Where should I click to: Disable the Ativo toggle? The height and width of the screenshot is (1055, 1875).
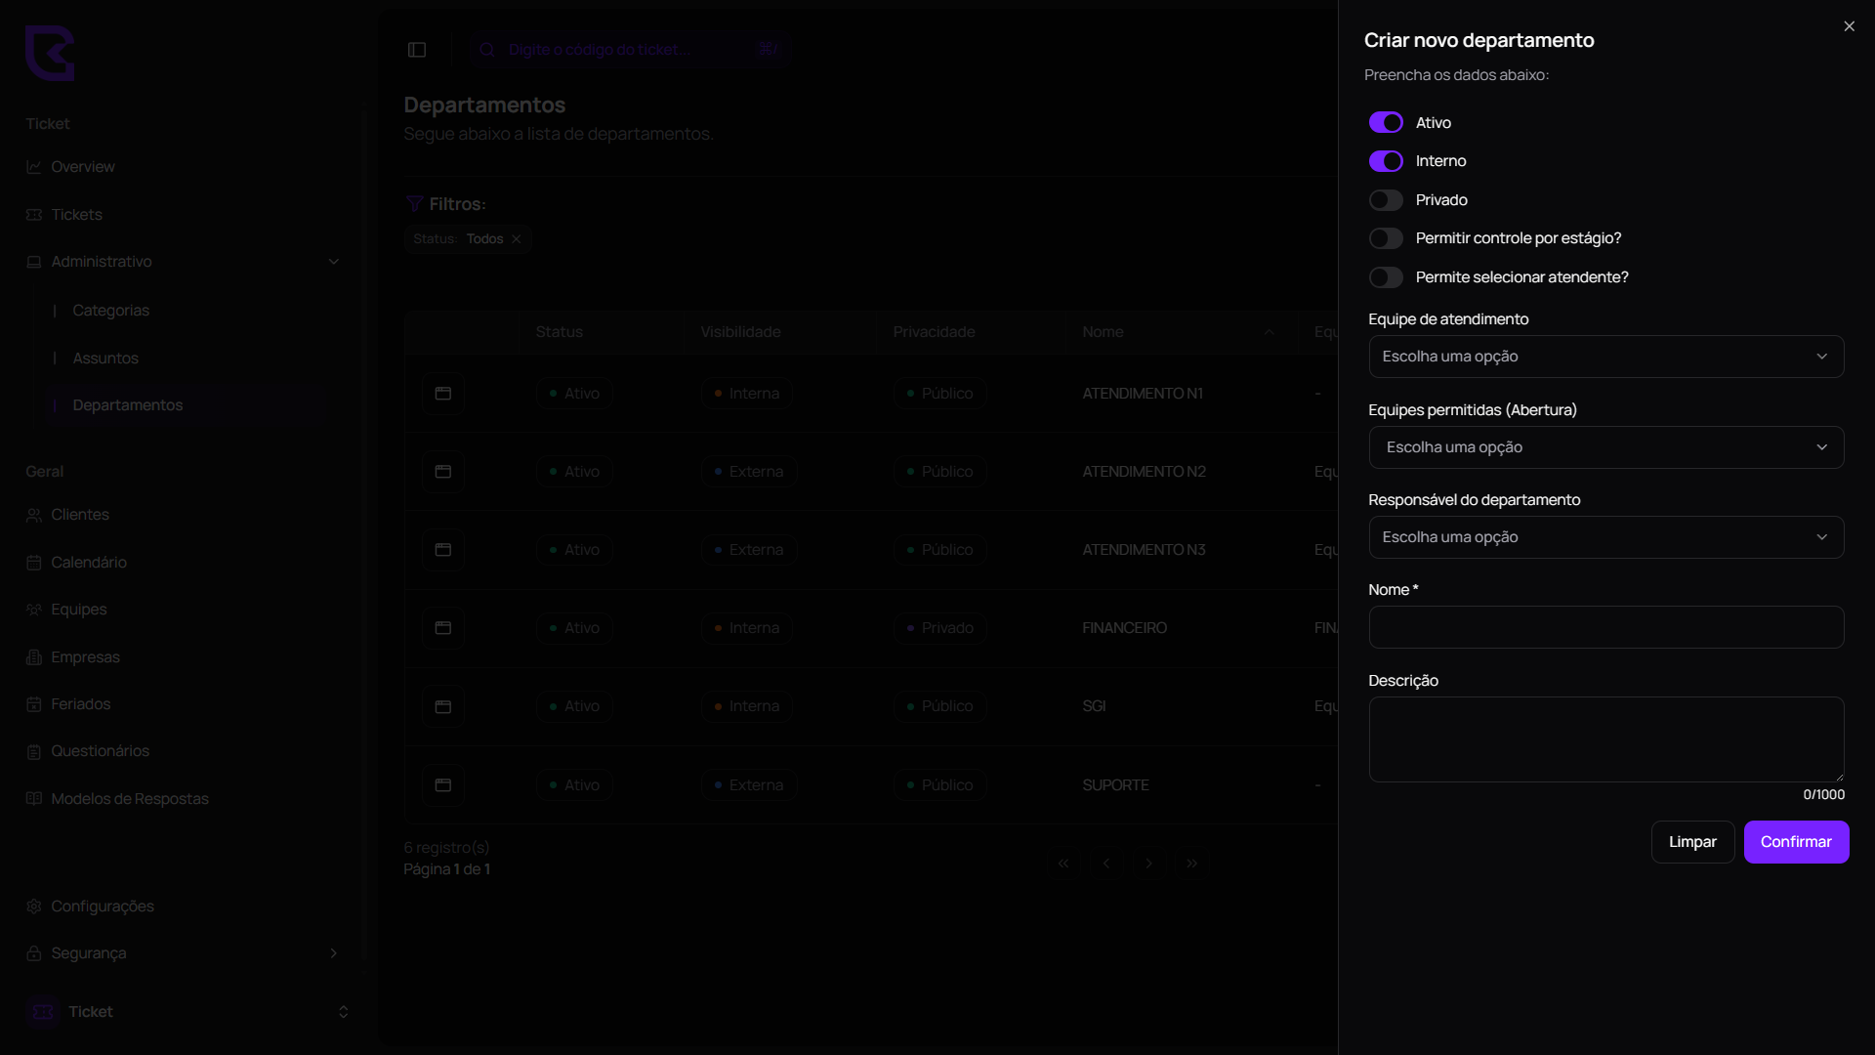(1385, 123)
